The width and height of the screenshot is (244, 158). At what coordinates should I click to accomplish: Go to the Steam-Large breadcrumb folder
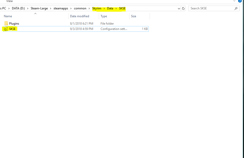point(39,8)
